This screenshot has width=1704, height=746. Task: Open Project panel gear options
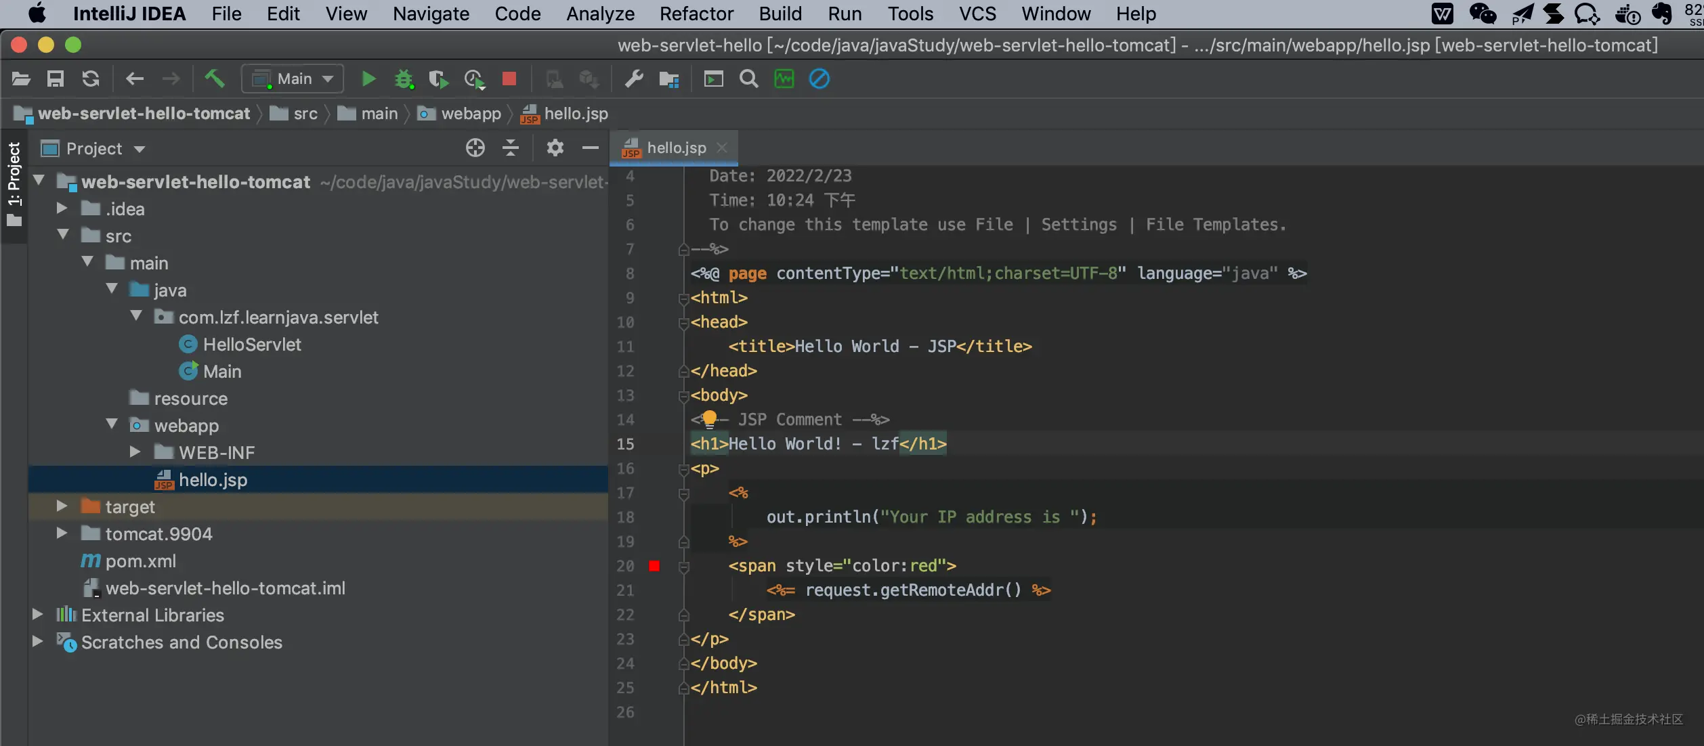tap(555, 148)
